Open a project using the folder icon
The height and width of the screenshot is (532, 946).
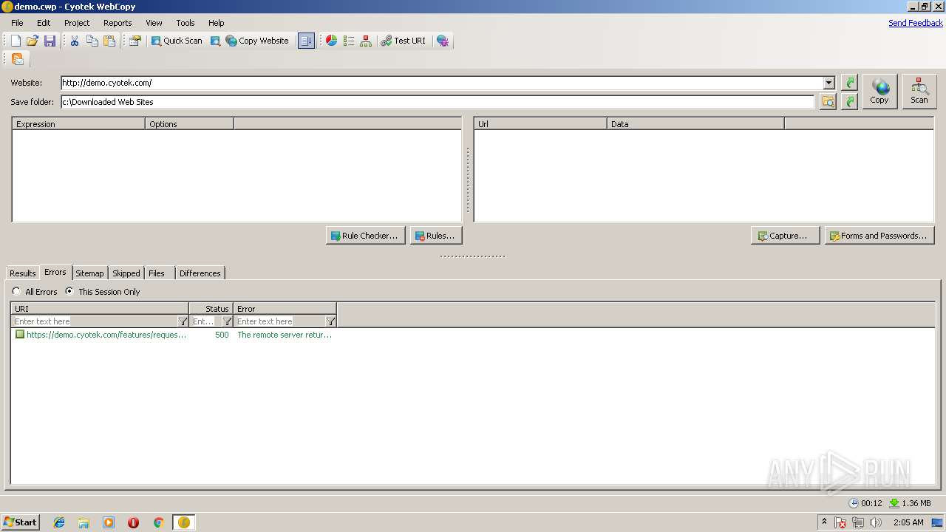tap(33, 41)
